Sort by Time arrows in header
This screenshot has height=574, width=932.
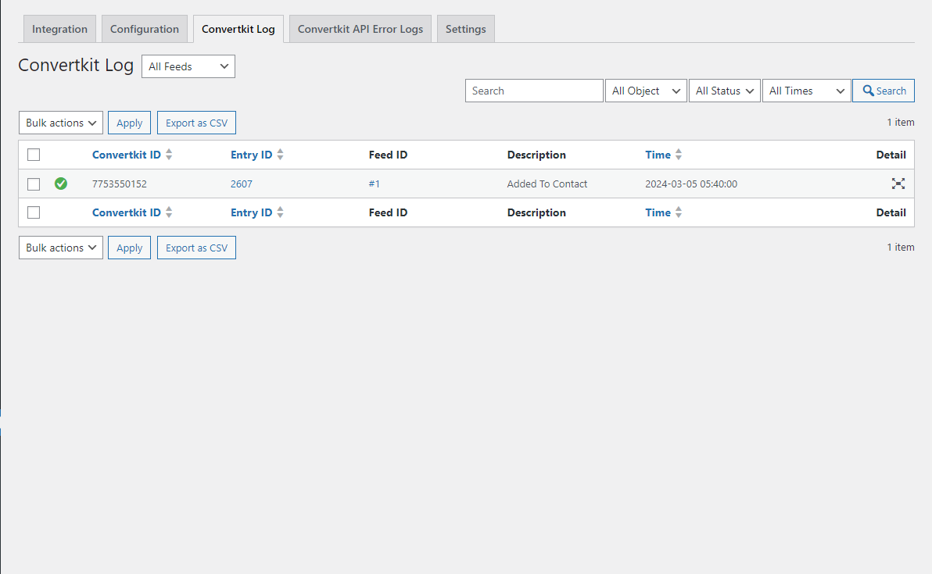(x=679, y=155)
